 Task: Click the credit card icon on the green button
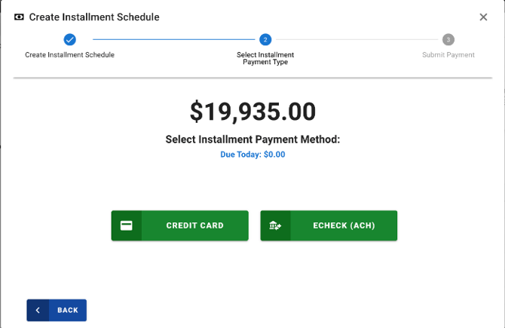click(x=127, y=225)
